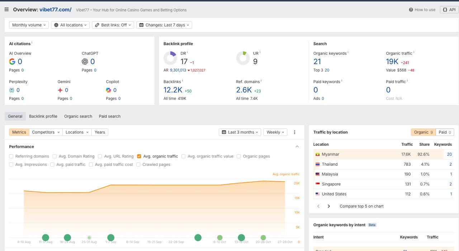Click the How to use help icon
Image resolution: width=459 pixels, height=251 pixels.
point(411,10)
